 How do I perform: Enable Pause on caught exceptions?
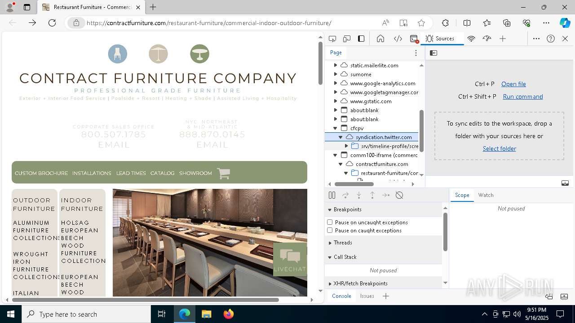tap(330, 230)
